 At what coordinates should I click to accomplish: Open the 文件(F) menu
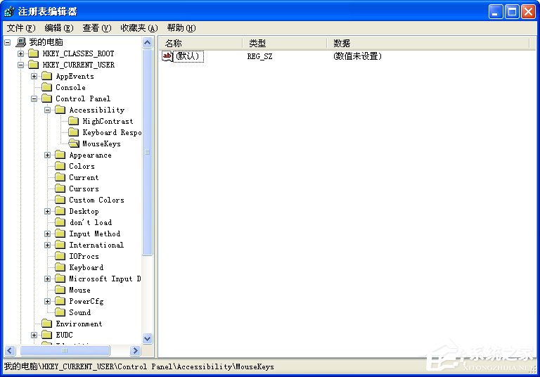[21, 28]
